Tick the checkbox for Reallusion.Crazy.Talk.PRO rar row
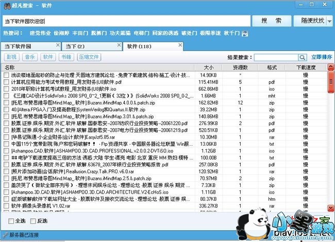Screen dimensions: 335x242 pos(6,171)
